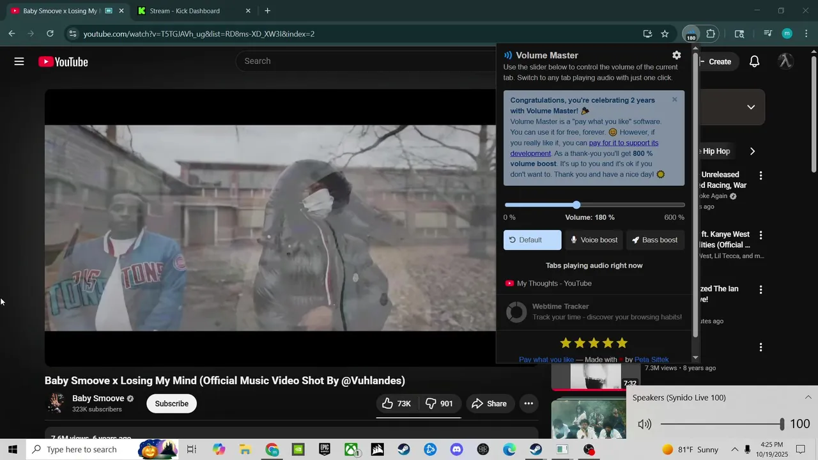The width and height of the screenshot is (818, 460).
Task: Open NVIDIA app from taskbar
Action: tap(298, 449)
